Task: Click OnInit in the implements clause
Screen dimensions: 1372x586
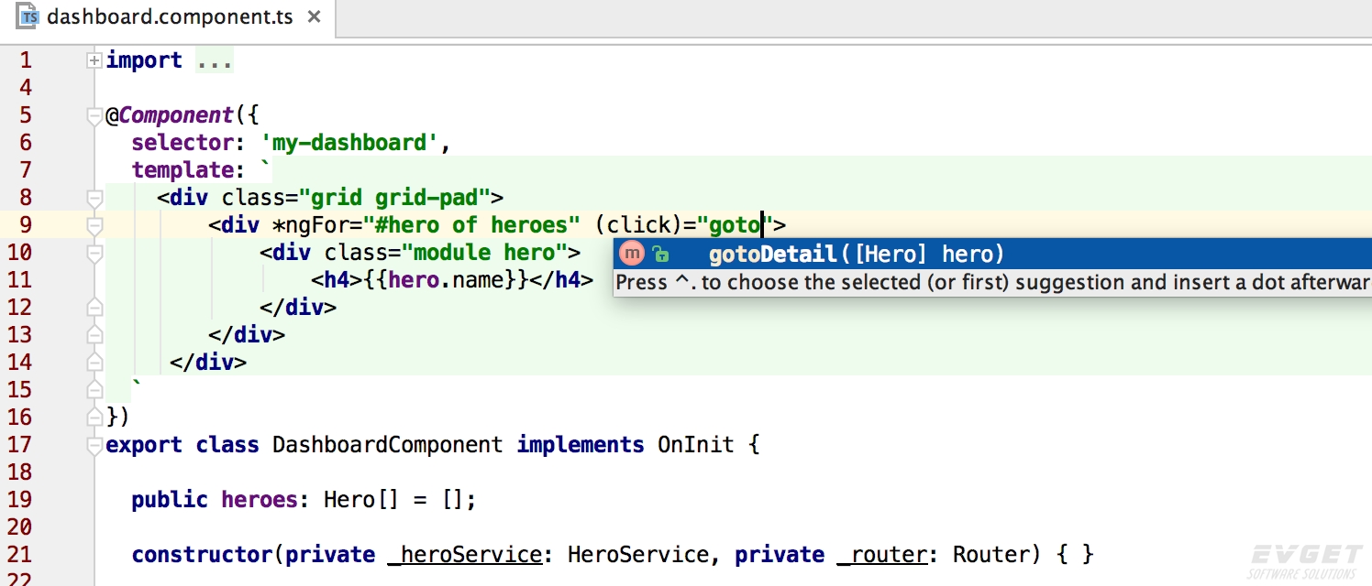Action: coord(696,445)
